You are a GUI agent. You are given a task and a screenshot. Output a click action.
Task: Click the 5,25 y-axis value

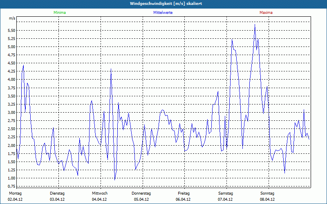tap(11, 38)
